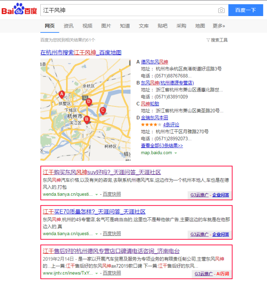This screenshot has height=284, width=267.
Task: Click 企业问答 in suv result
Action: 221,195
